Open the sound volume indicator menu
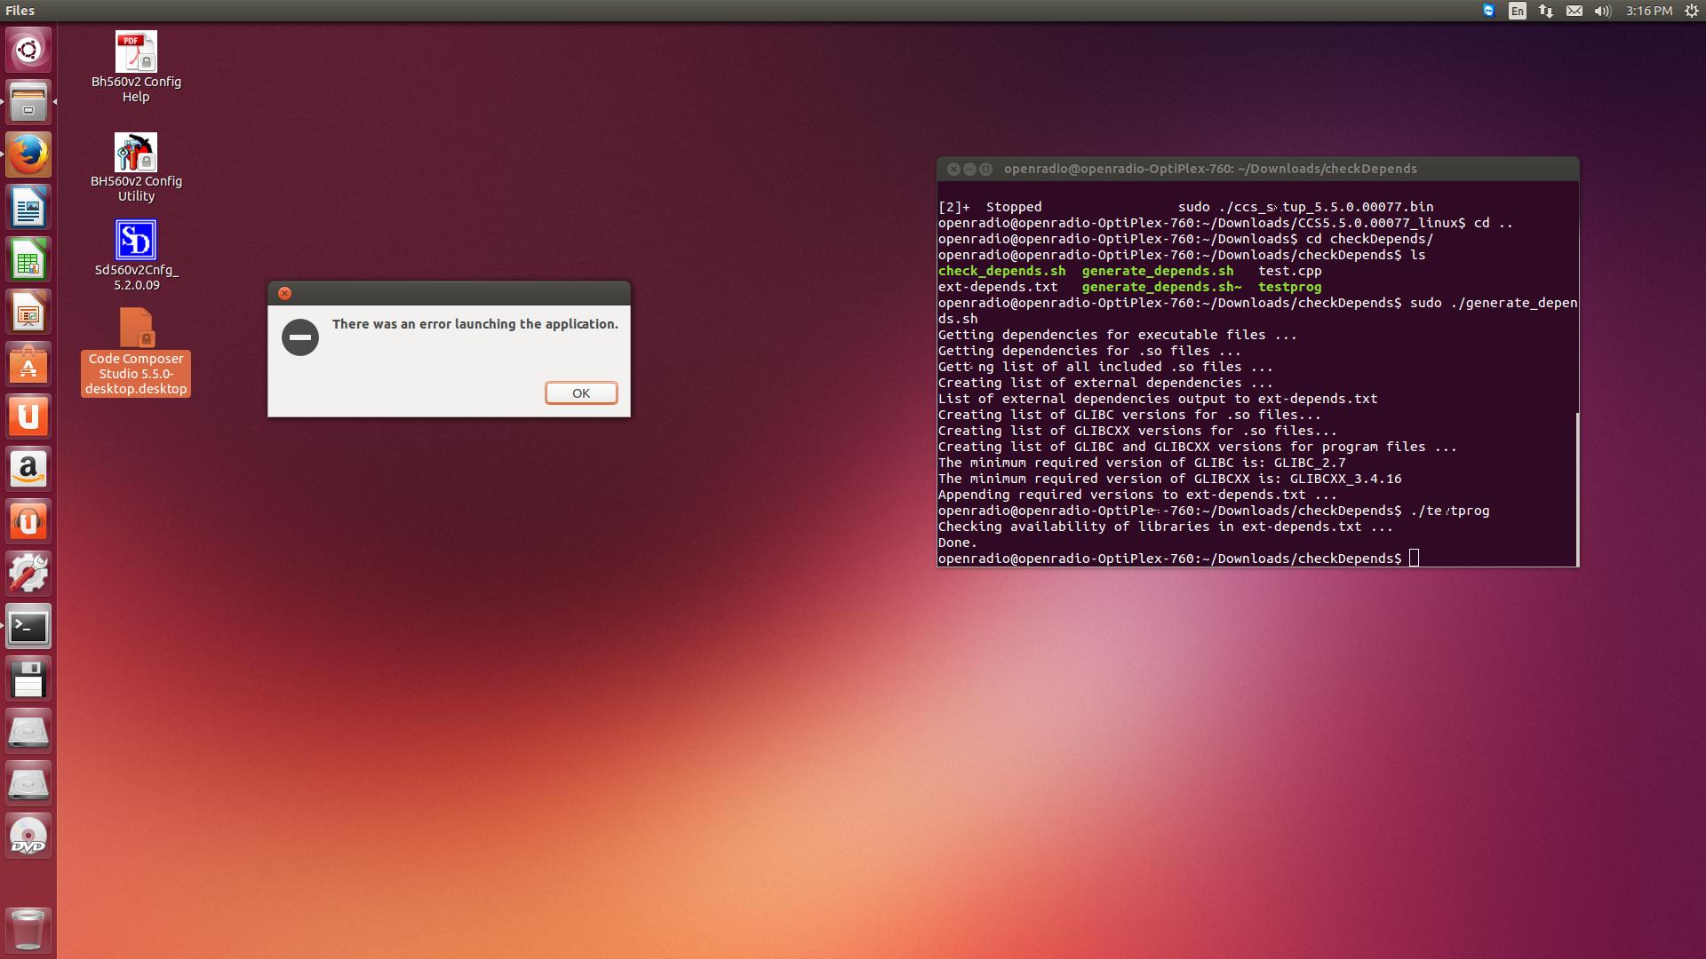1706x959 pixels. [1601, 11]
